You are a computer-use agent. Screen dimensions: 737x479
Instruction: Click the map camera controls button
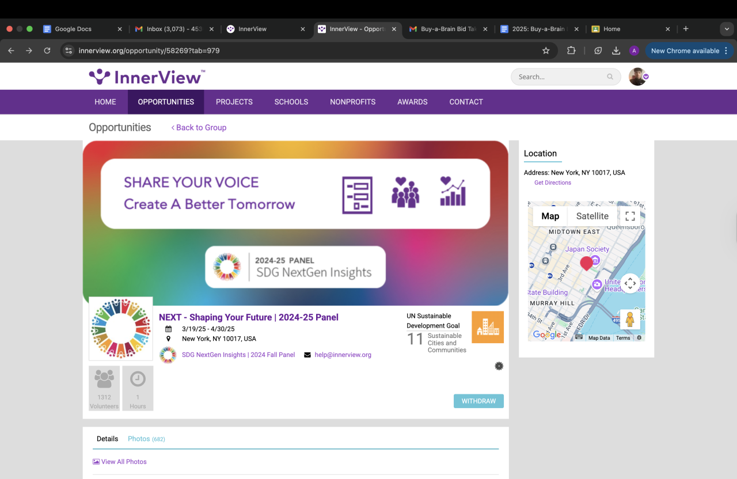(630, 283)
